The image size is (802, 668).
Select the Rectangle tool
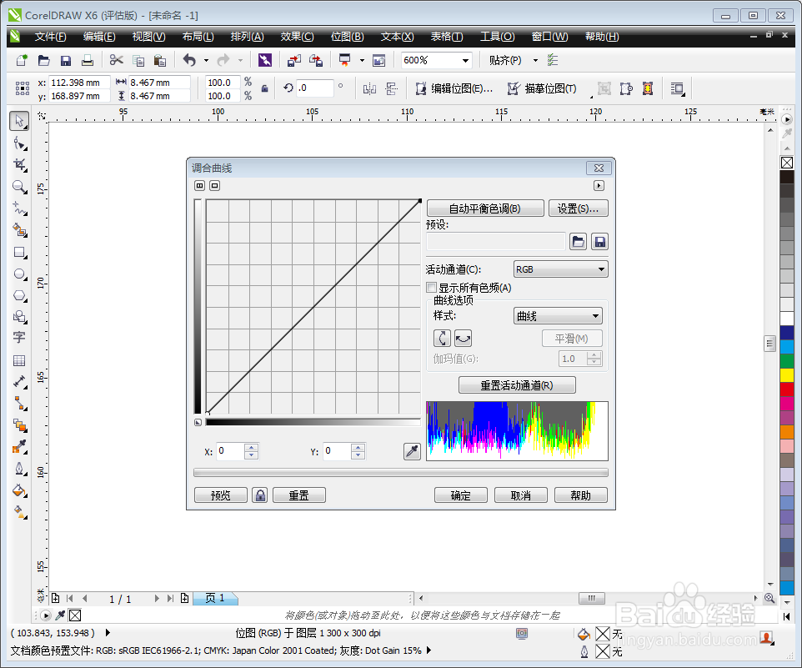click(20, 253)
